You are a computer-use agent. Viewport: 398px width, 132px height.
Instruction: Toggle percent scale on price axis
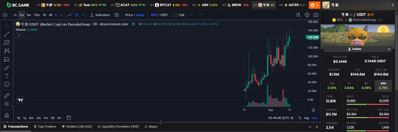pyautogui.click(x=300, y=118)
